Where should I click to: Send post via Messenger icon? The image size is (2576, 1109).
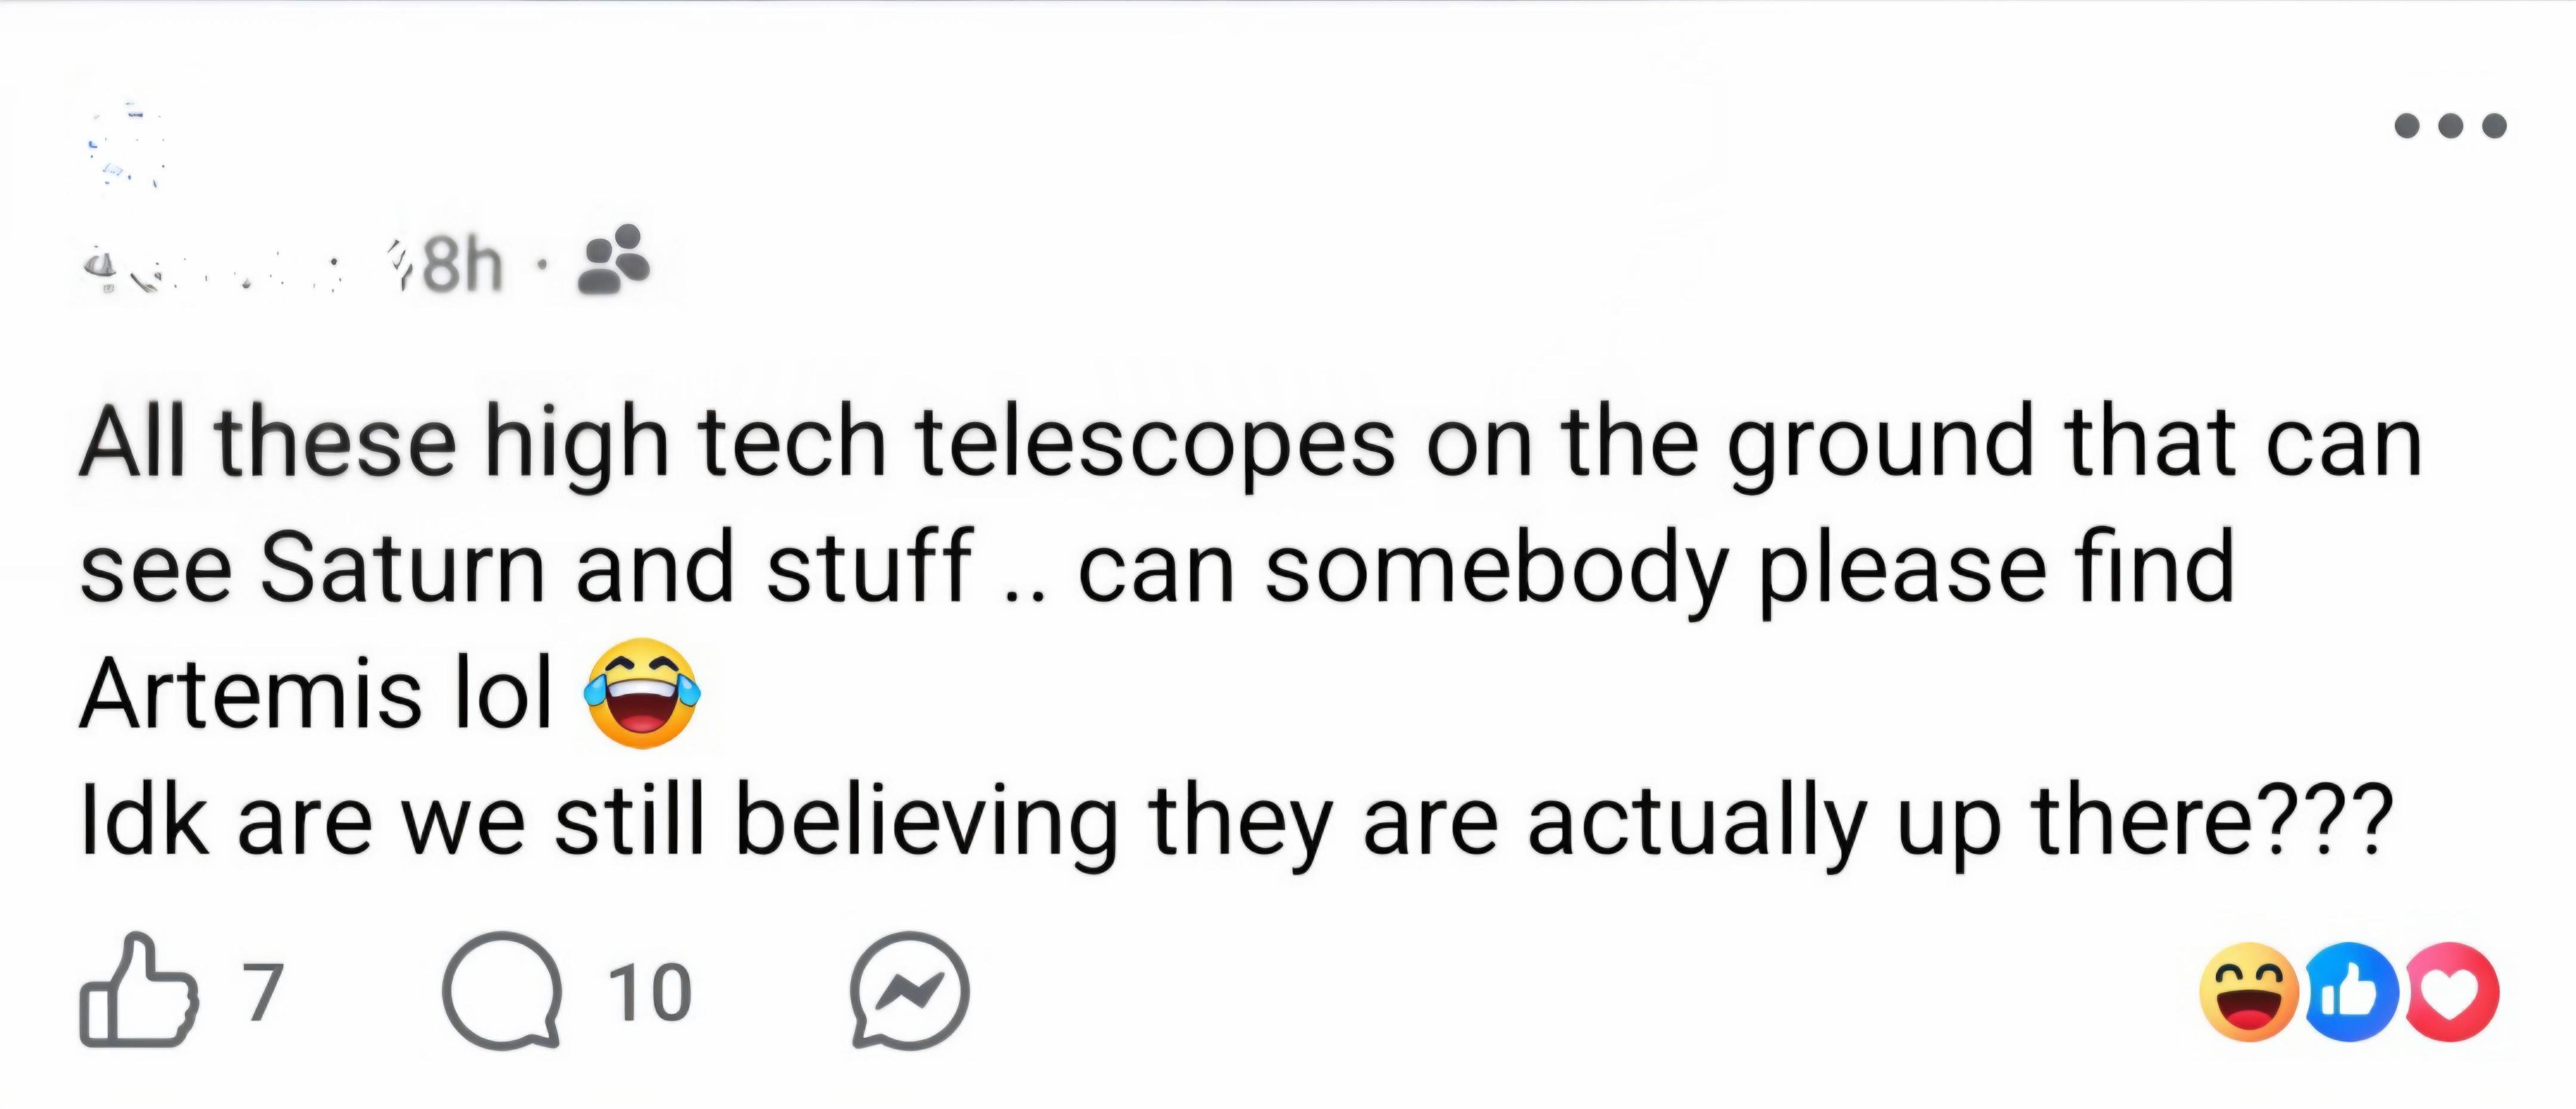909,991
